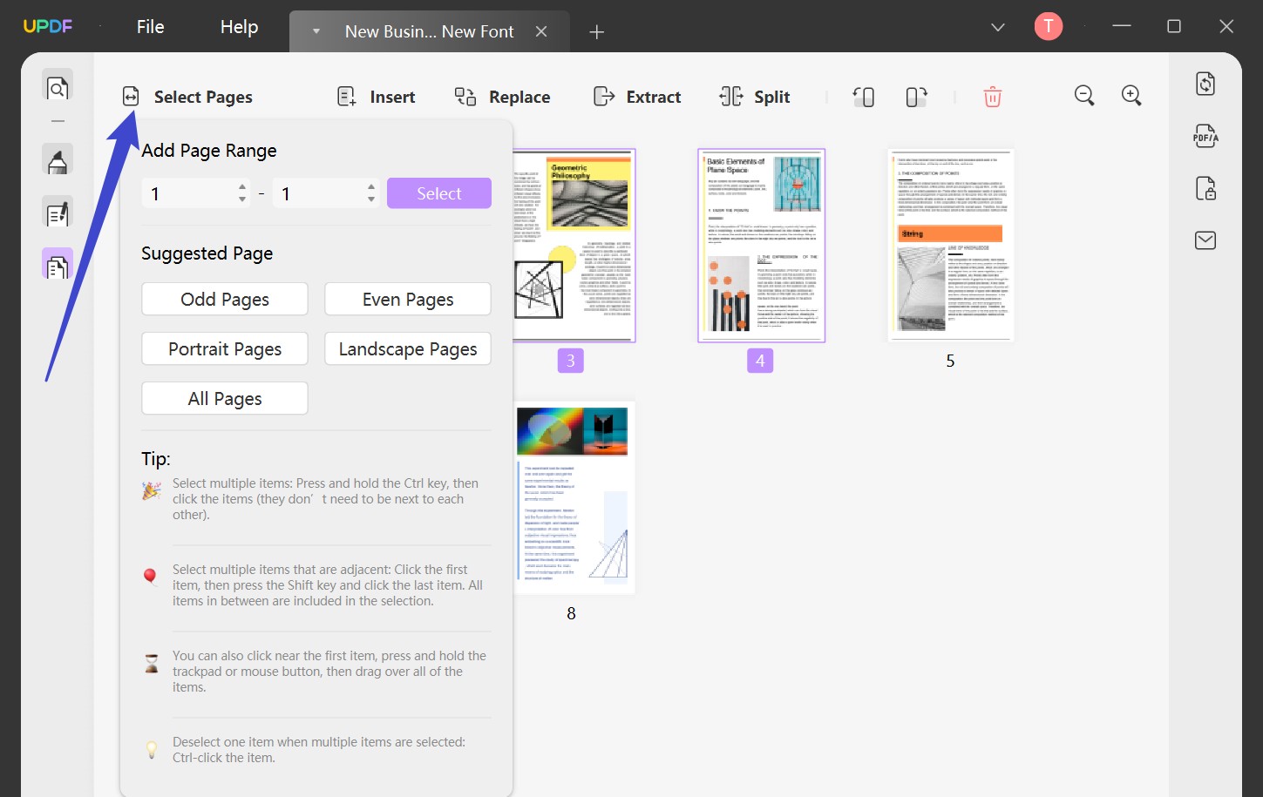Open the Edit PDF tool in sidebar

(x=58, y=213)
